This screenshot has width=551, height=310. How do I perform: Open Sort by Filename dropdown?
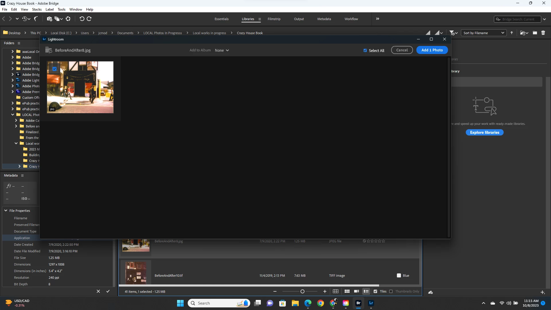pyautogui.click(x=484, y=33)
